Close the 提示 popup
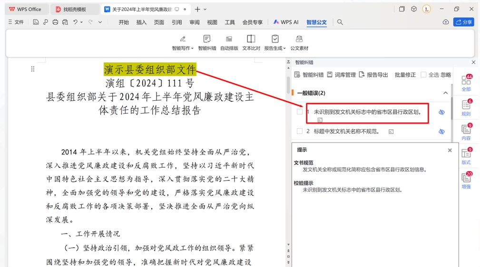The width and height of the screenshot is (480, 267). [450, 150]
